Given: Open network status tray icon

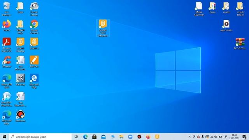Looking at the screenshot, I should [211, 136].
